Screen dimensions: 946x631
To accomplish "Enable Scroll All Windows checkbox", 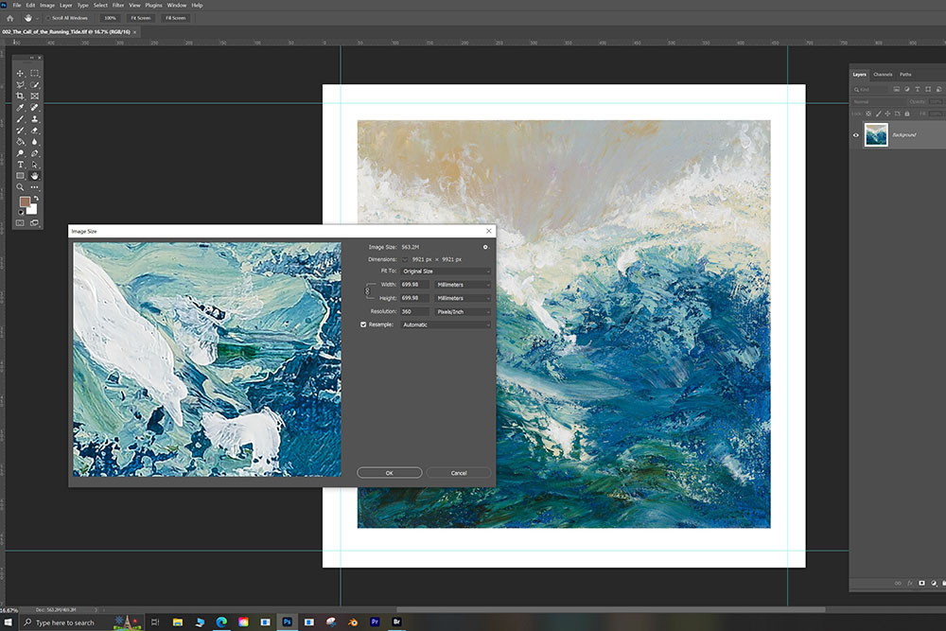I will pos(48,18).
